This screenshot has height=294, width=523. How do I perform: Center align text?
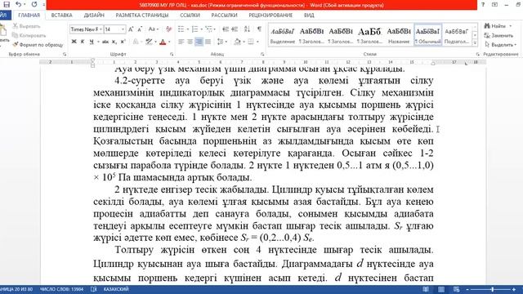pos(190,42)
